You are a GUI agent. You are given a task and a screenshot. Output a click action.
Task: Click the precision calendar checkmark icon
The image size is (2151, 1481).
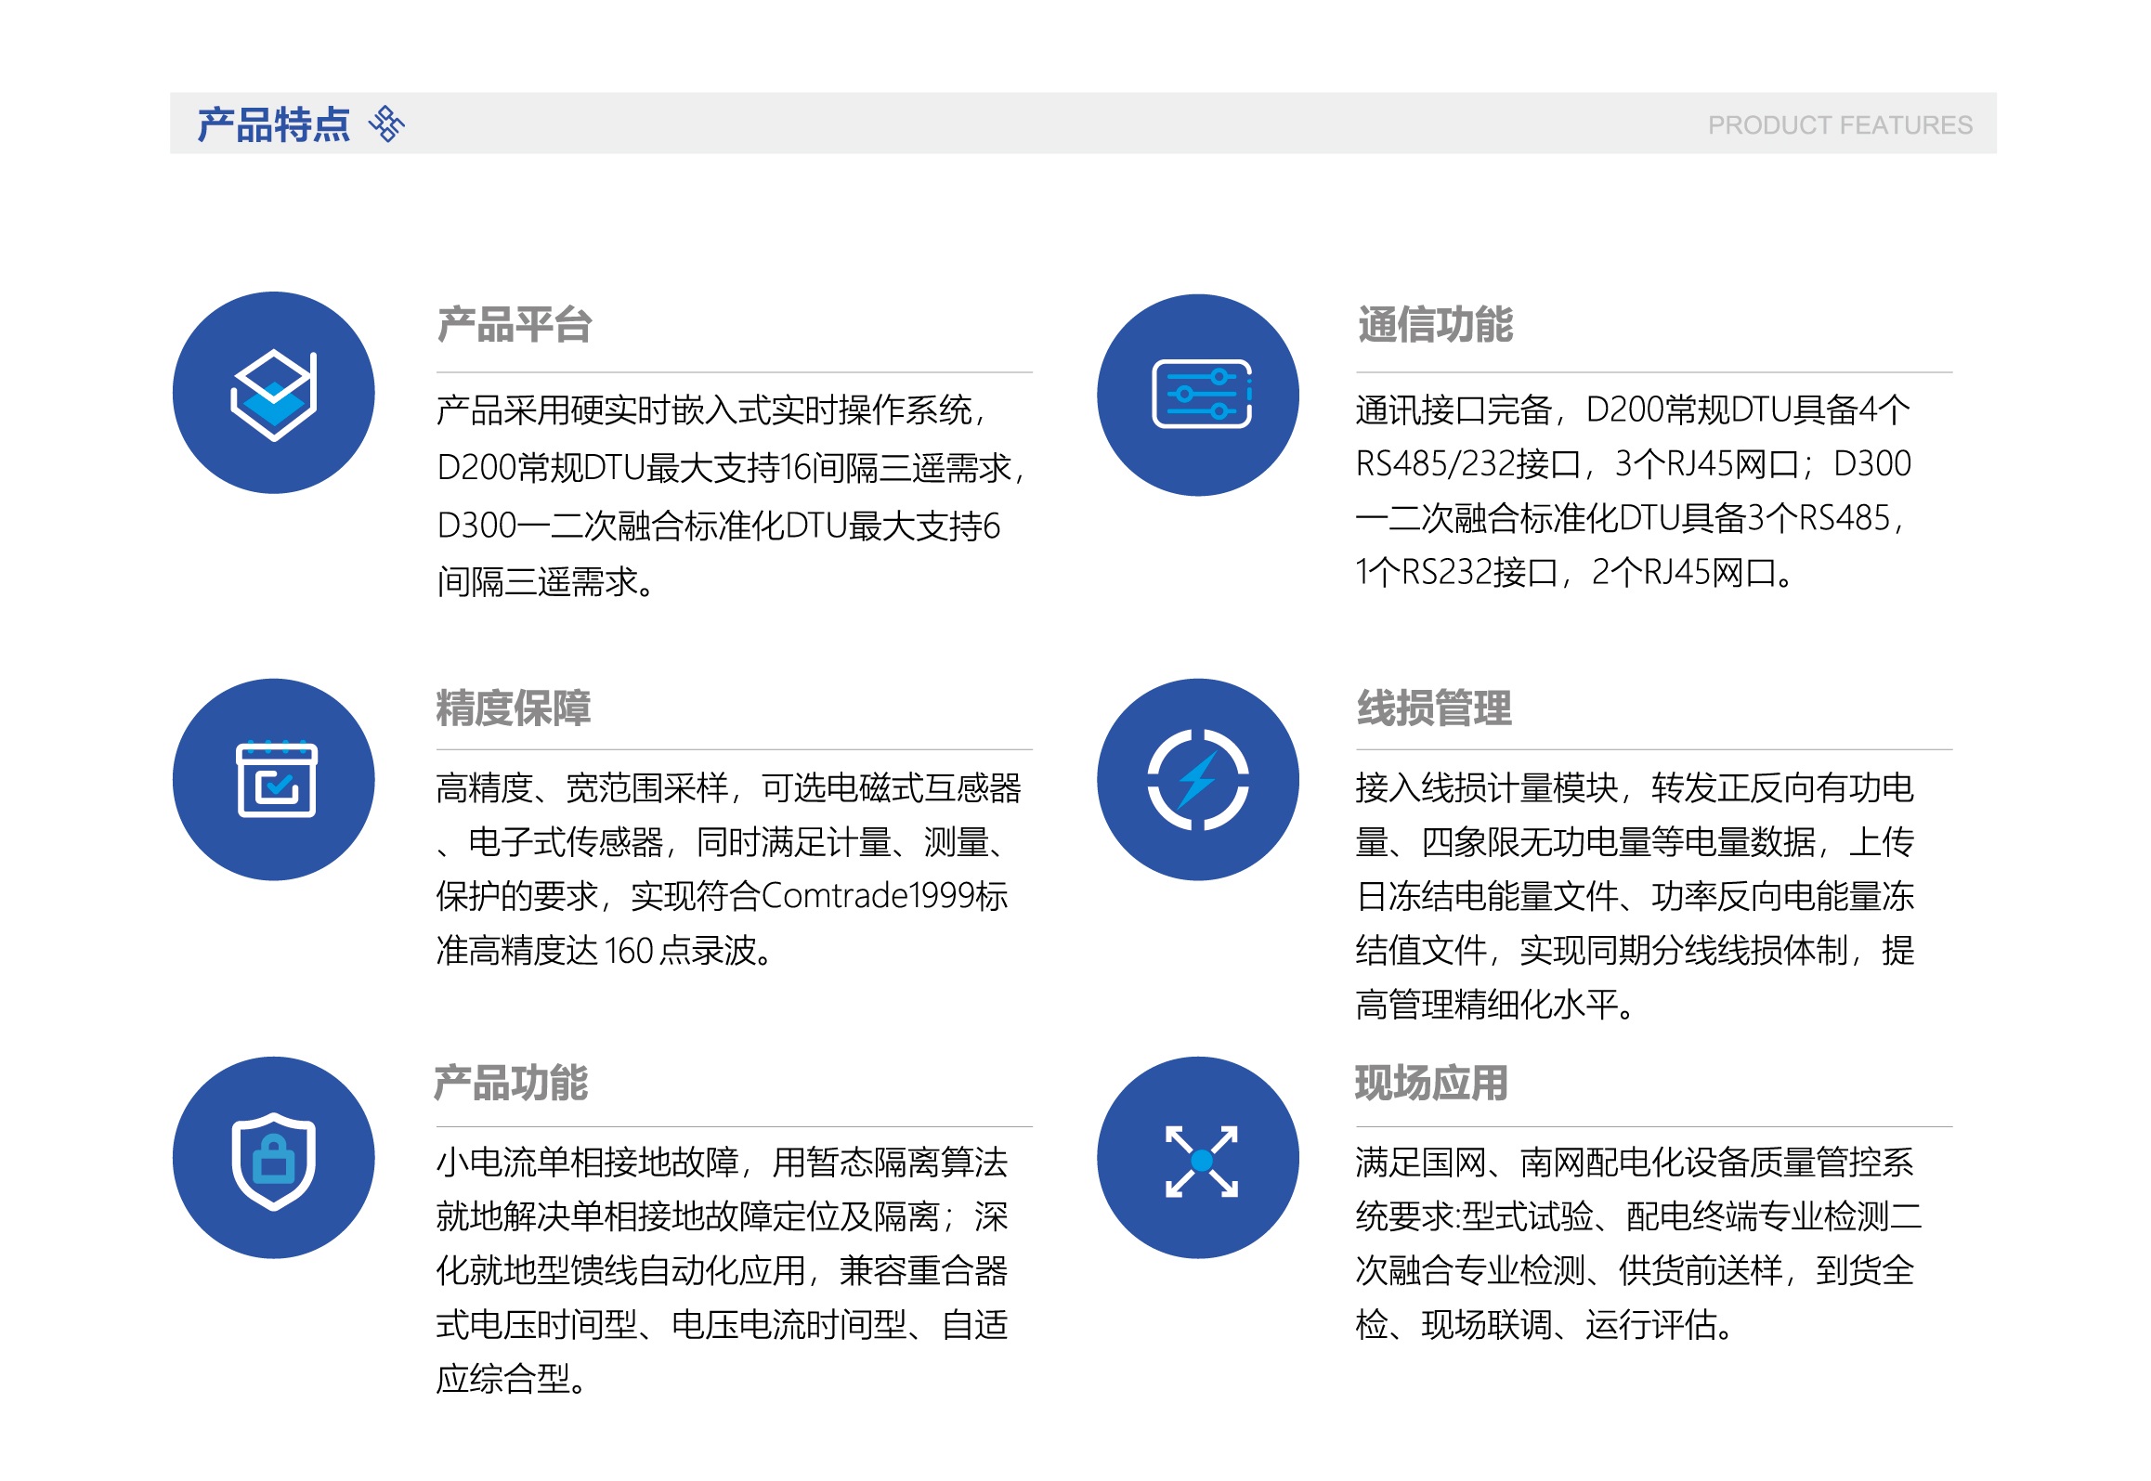click(x=276, y=780)
